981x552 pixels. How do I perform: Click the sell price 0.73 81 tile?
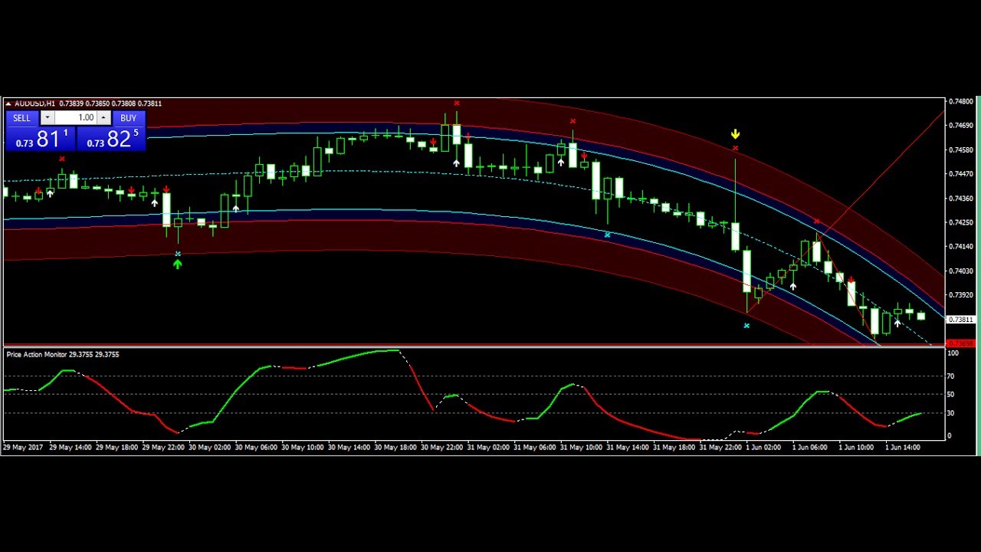click(41, 139)
